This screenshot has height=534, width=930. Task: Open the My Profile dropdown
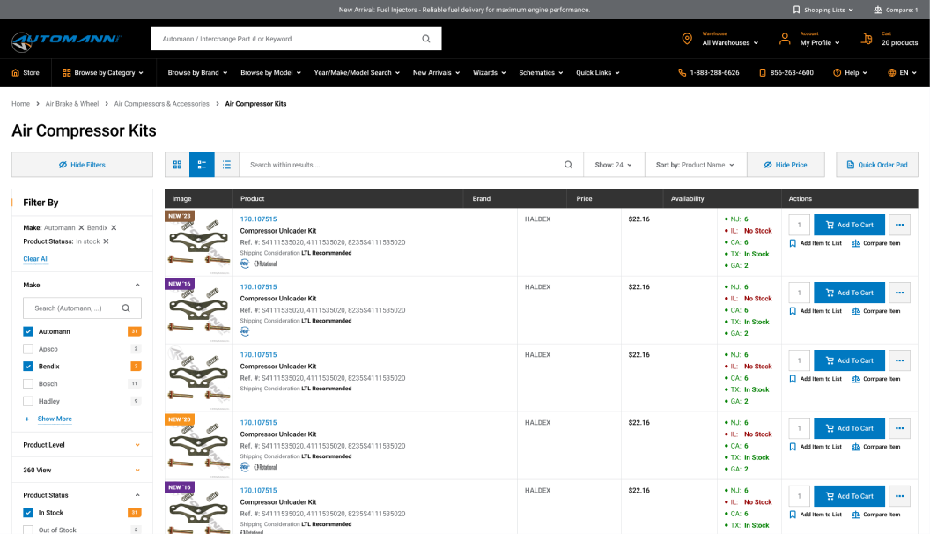pos(820,42)
